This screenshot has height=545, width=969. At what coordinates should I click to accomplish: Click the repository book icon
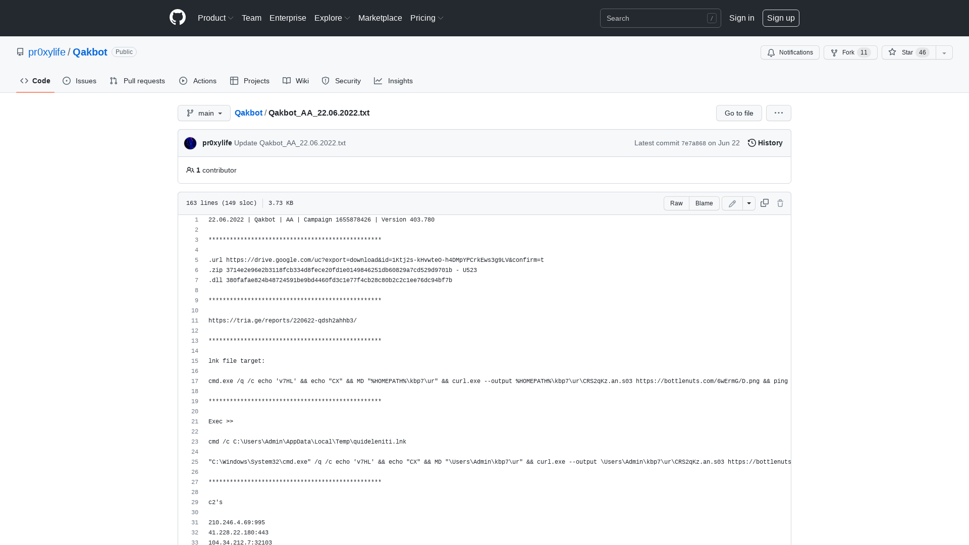point(20,52)
